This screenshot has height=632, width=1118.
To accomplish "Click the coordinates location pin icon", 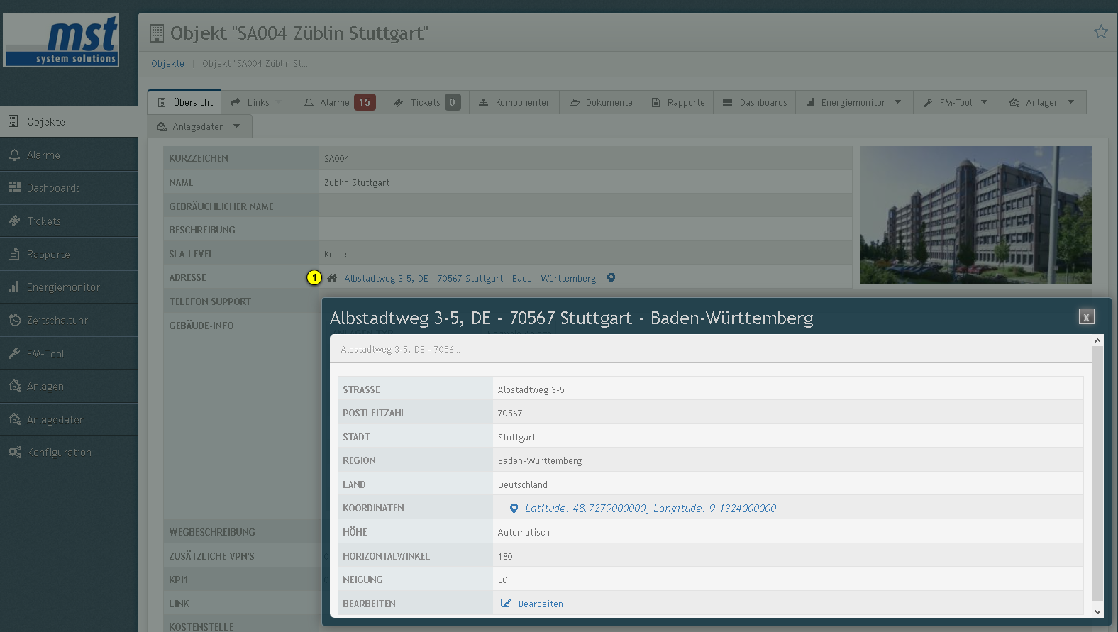I will (514, 509).
